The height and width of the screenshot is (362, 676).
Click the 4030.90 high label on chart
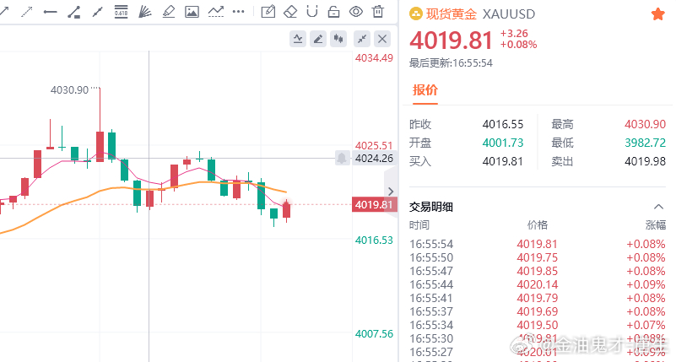point(69,90)
